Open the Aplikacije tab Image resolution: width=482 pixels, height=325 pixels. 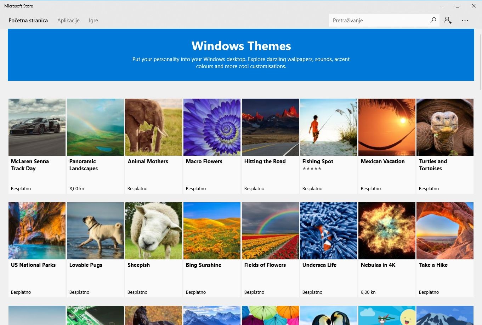pos(68,20)
